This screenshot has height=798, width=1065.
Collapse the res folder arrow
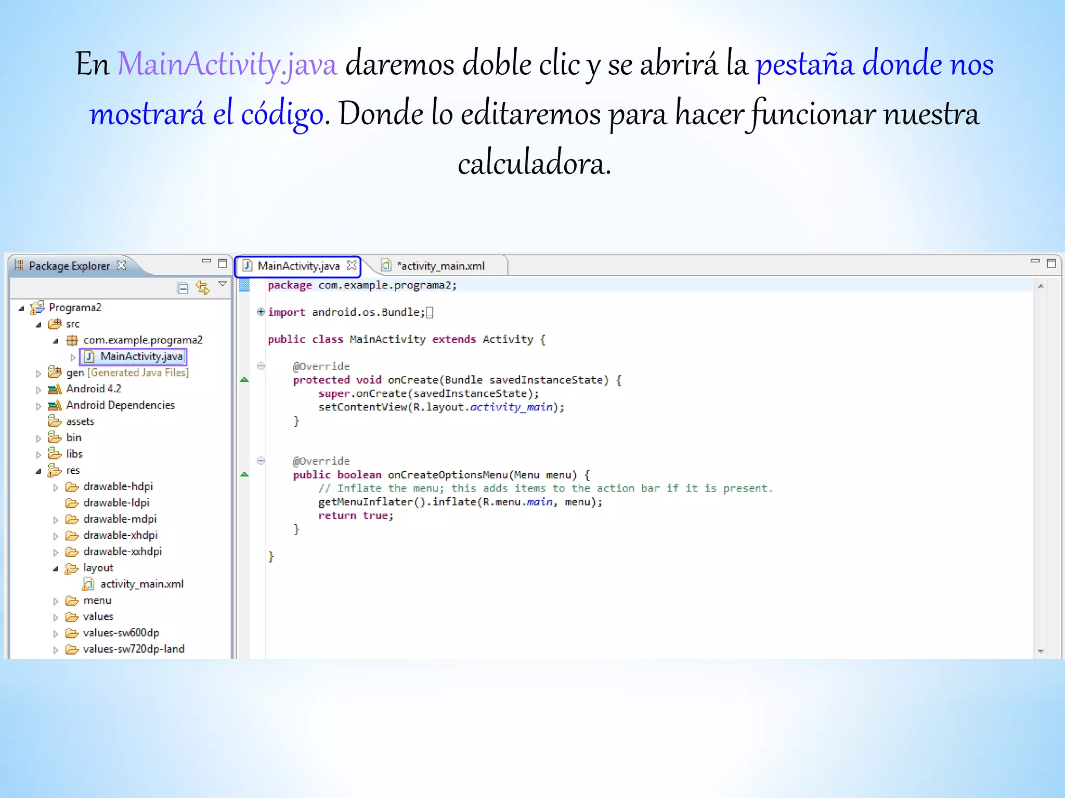tap(38, 472)
